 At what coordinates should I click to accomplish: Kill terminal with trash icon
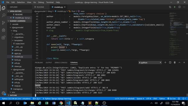[175, 62]
